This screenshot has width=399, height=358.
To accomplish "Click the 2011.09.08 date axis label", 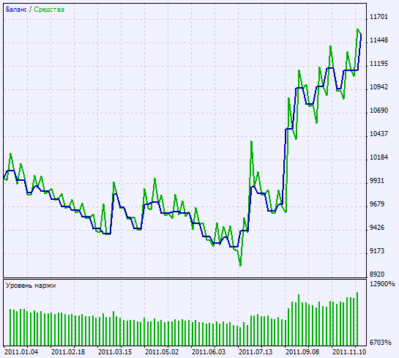I will (x=302, y=352).
